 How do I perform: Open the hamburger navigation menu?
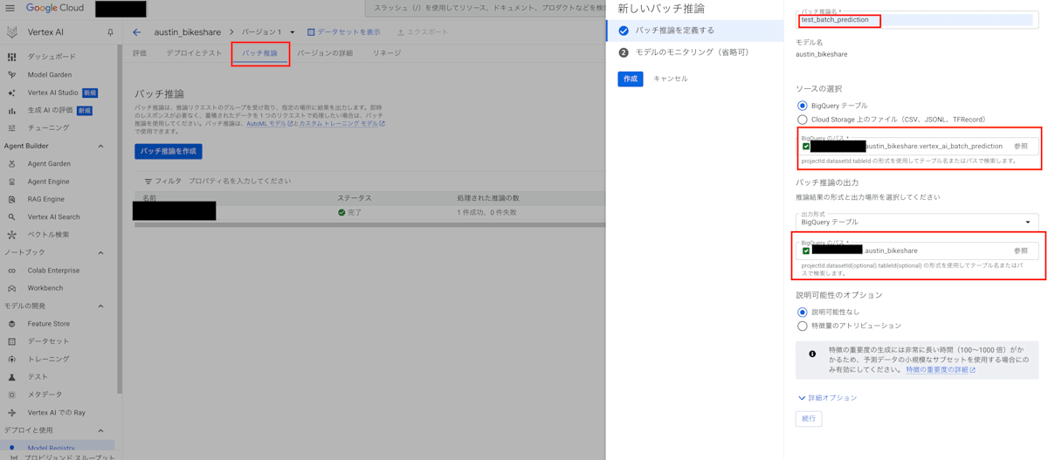click(11, 8)
